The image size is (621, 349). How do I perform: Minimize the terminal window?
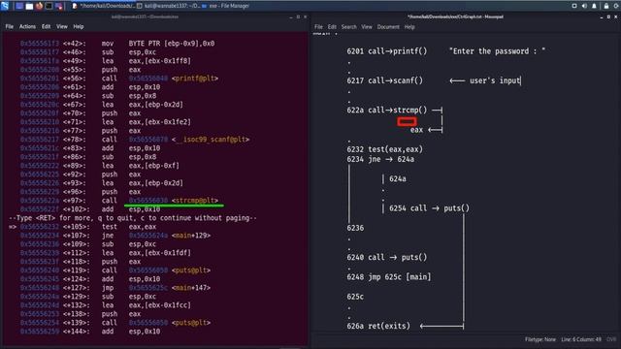(291, 17)
